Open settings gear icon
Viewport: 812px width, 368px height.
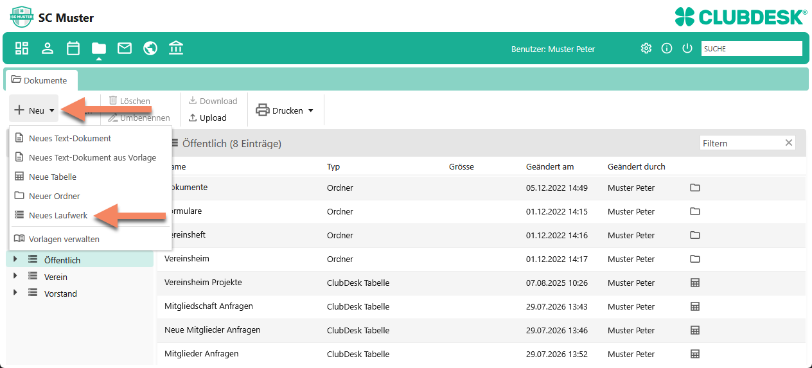[x=646, y=48]
